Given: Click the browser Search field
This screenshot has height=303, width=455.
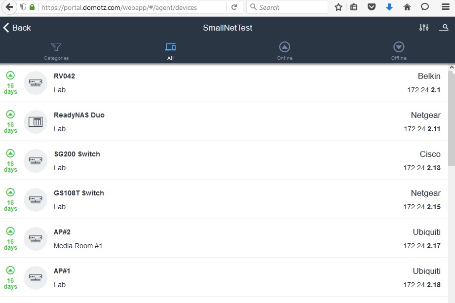Looking at the screenshot, I should 287,7.
